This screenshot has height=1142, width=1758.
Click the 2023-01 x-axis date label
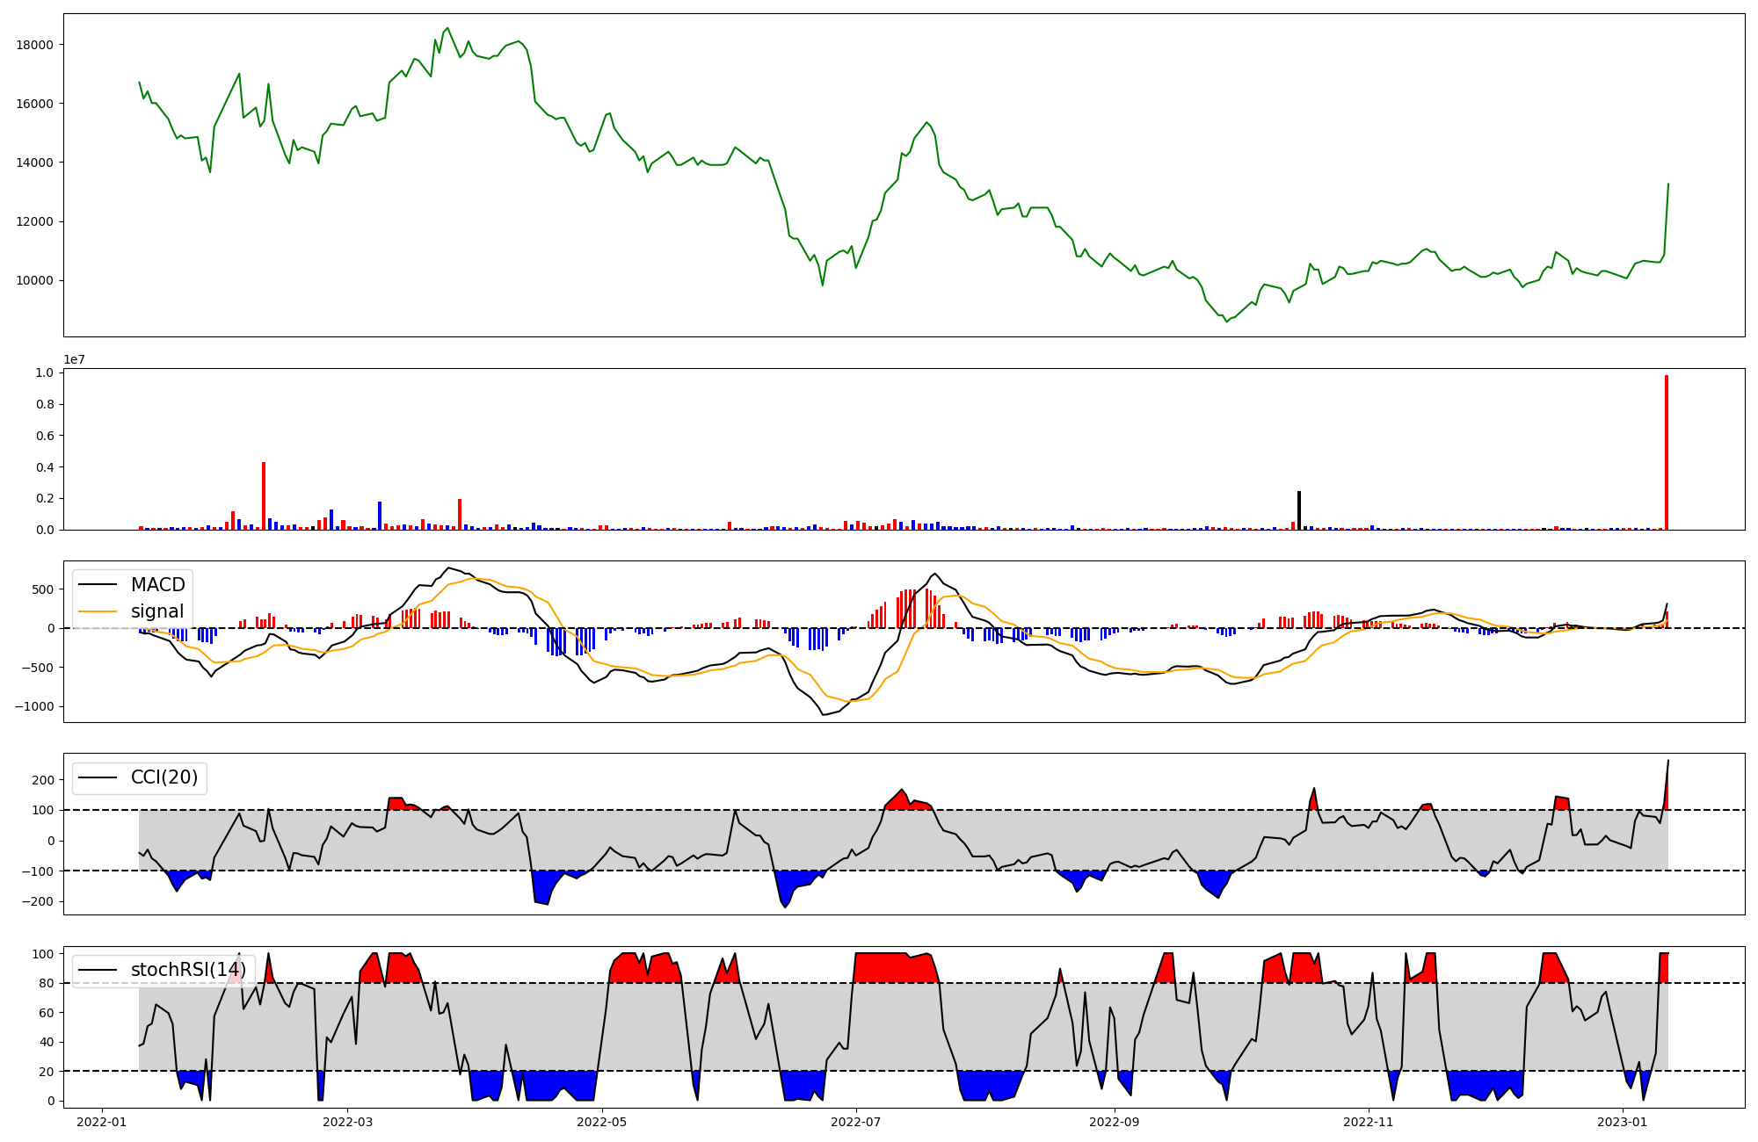[1622, 1122]
